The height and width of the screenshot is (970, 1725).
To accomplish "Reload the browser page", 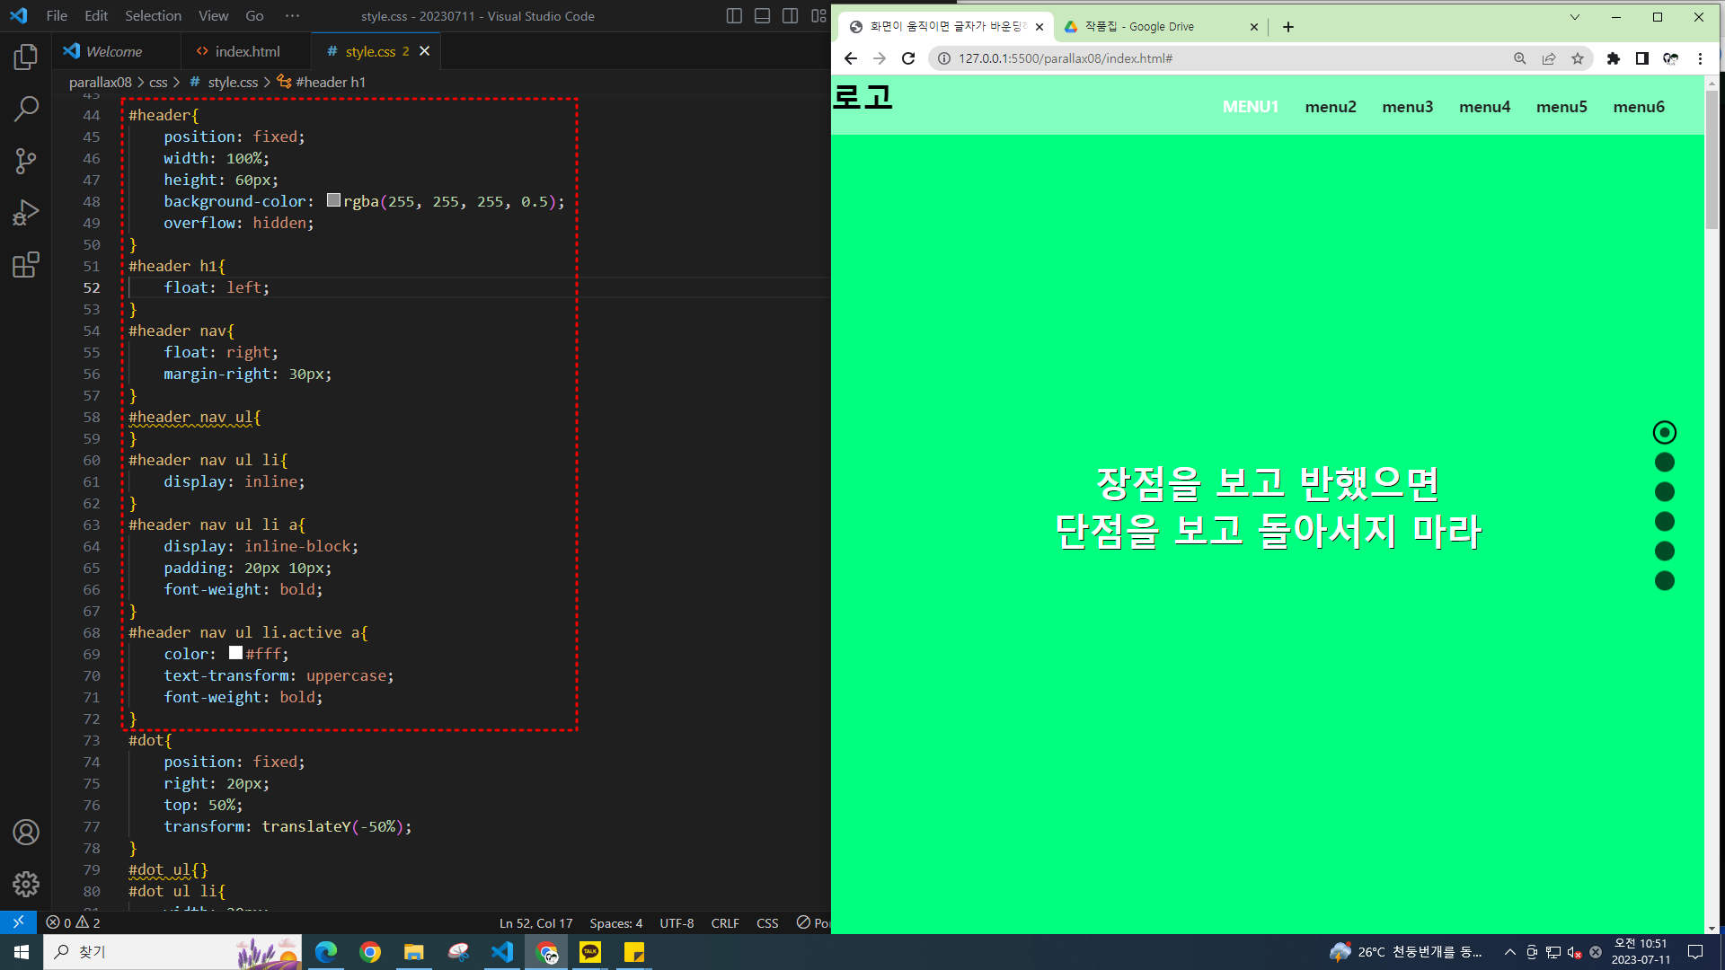I will pos(908,58).
